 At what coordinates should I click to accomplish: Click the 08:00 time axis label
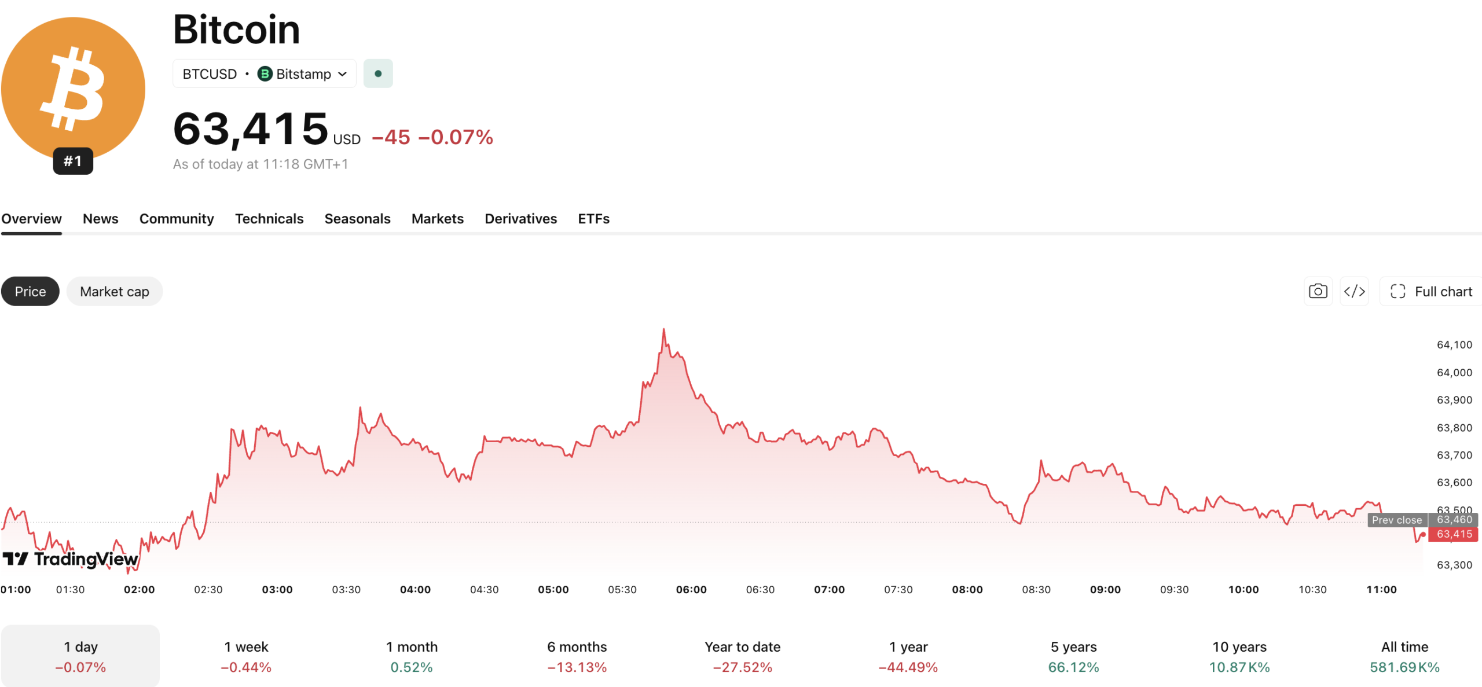point(967,590)
